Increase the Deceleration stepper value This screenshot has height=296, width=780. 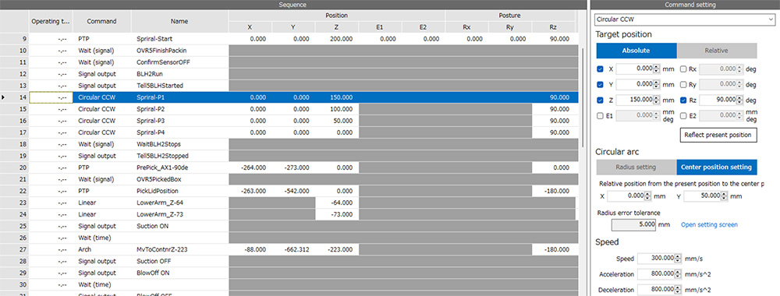point(677,287)
